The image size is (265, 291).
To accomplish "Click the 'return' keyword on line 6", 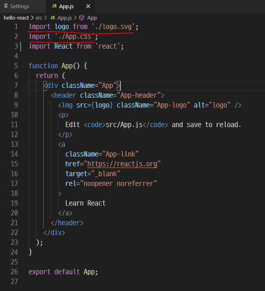I will (47, 76).
